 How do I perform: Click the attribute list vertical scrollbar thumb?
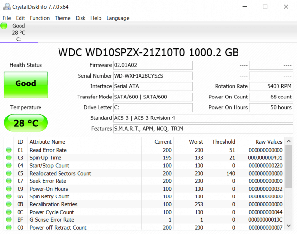click(x=289, y=166)
